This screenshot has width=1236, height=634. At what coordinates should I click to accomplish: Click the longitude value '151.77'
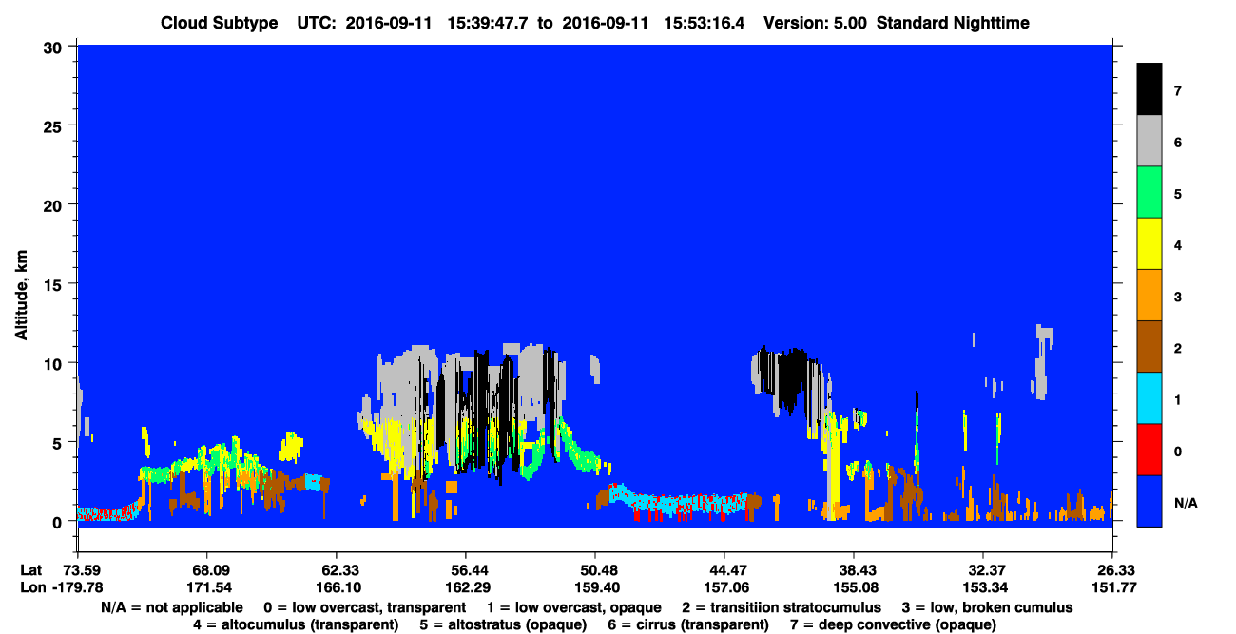(x=1113, y=587)
